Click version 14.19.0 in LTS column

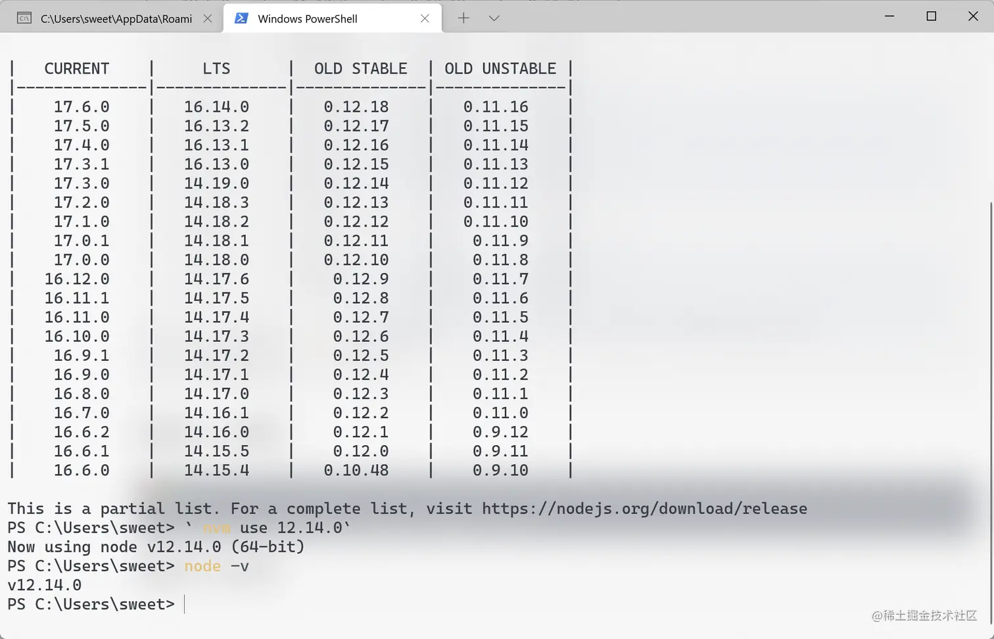216,183
